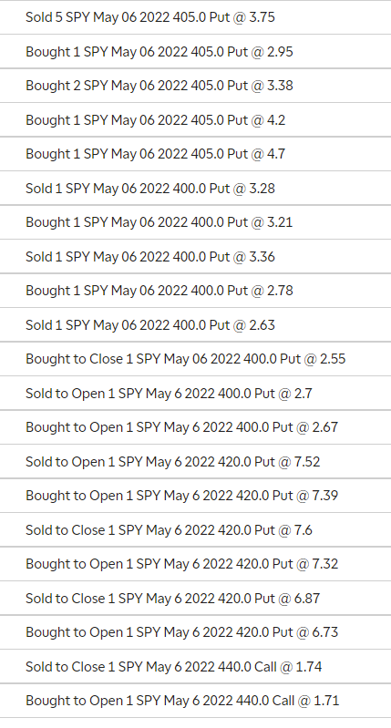Select Sold to Open 420.0 Put @ 7.52
Viewport: 391px width, 728px height.
click(195, 462)
